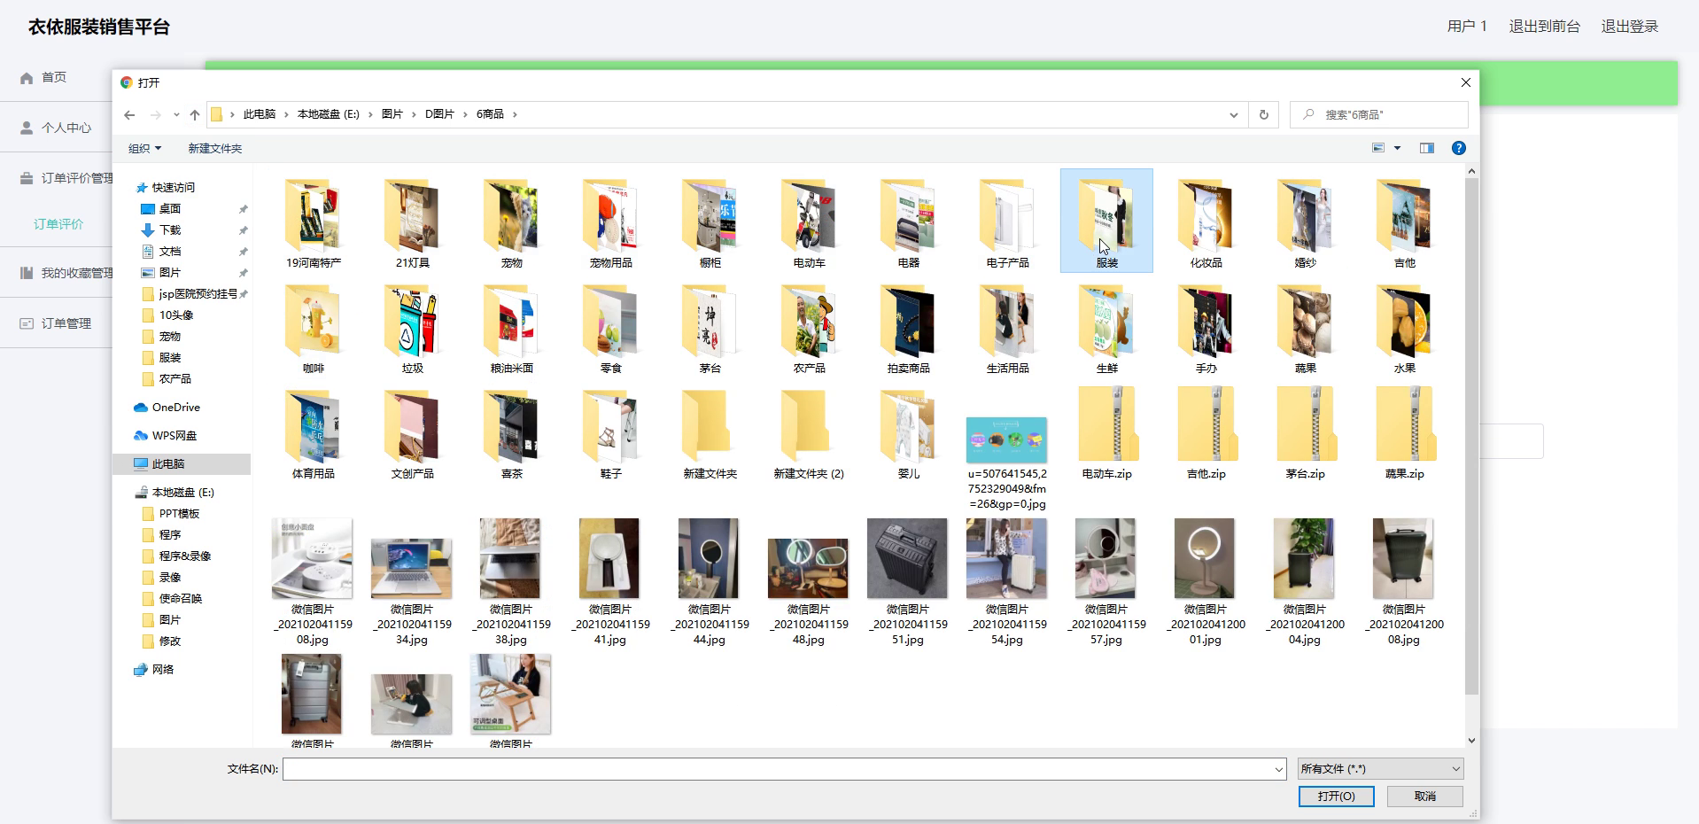This screenshot has width=1699, height=824.
Task: Select the 新建文件夹 (2) folder
Action: 809,433
